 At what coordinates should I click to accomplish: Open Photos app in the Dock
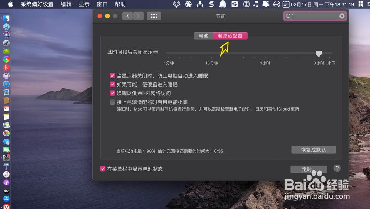[6, 134]
